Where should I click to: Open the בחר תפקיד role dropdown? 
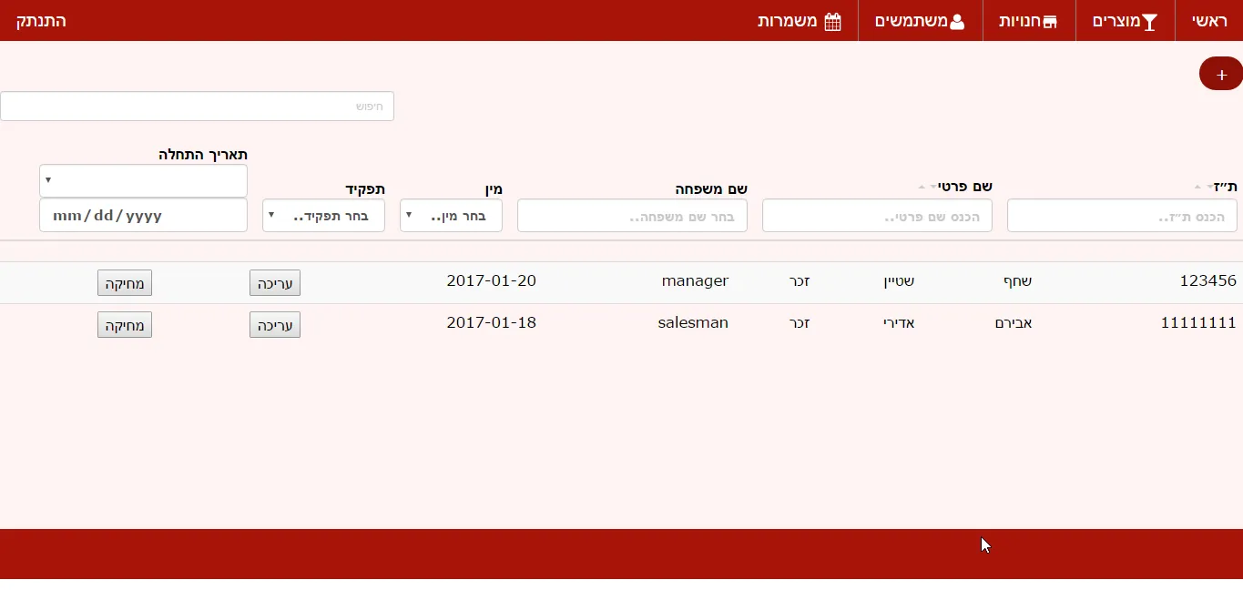click(x=323, y=216)
